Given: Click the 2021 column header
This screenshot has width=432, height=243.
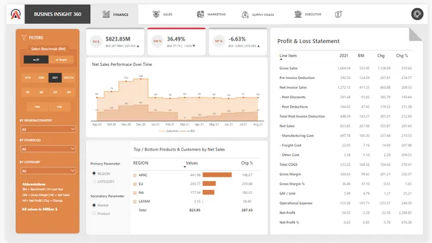Looking at the screenshot, I should (x=344, y=56).
